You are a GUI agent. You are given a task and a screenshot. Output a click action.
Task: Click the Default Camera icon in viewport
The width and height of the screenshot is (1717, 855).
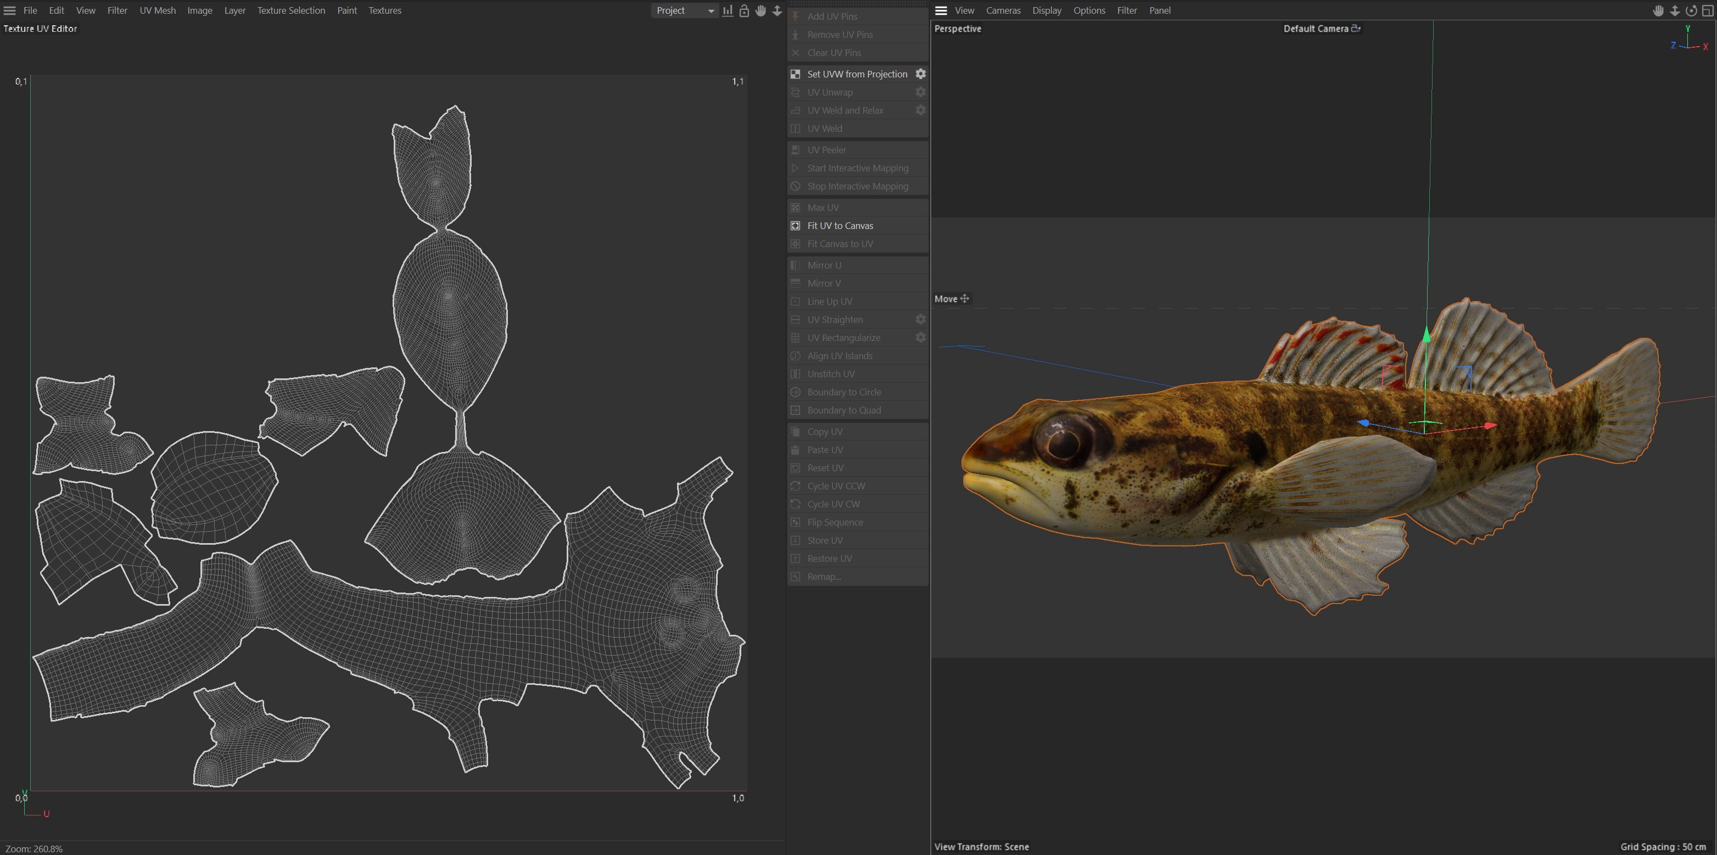point(1356,29)
